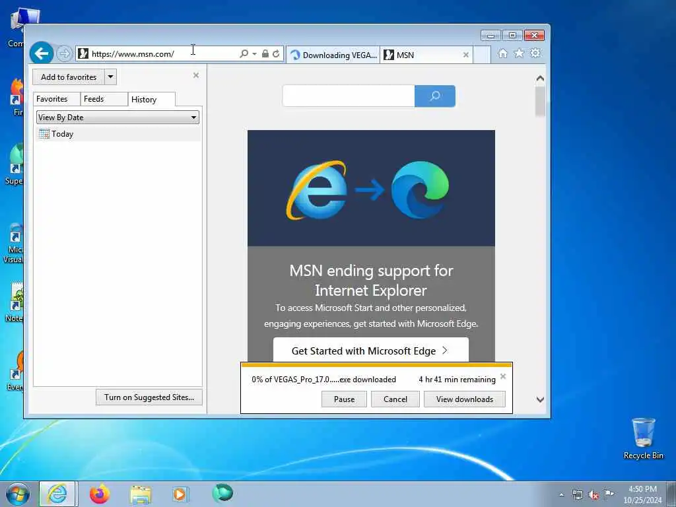The height and width of the screenshot is (507, 676).
Task: Open a new tab with blank tab button
Action: [x=482, y=55]
